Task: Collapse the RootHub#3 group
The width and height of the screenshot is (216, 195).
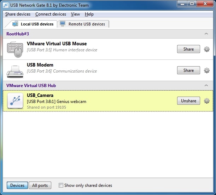Action: pos(206,34)
